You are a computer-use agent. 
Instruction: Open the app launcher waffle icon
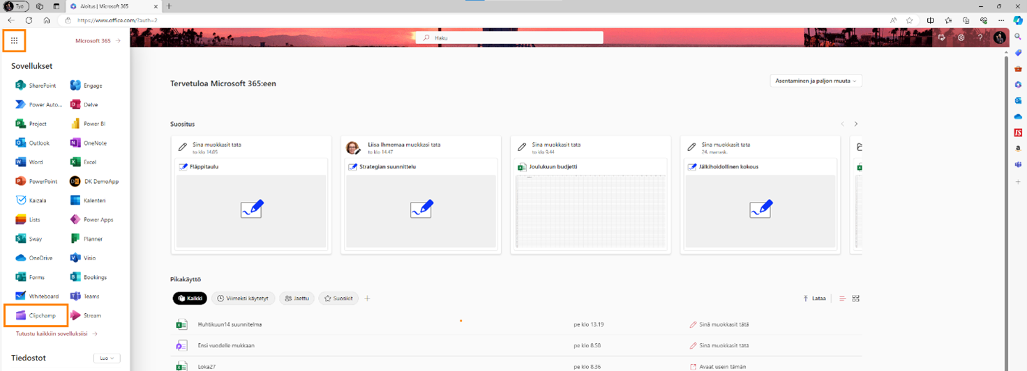pyautogui.click(x=15, y=41)
